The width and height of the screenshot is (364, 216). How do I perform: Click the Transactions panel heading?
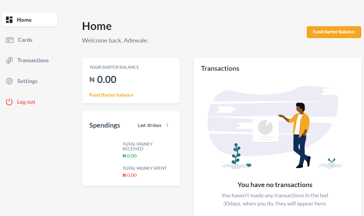point(220,68)
